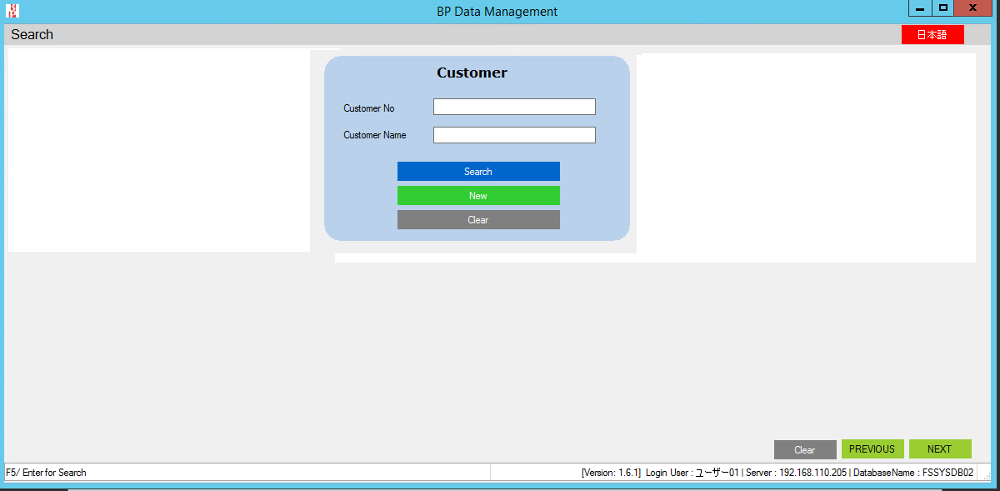Go back with the PREVIOUS button
Screen dimensions: 1000x491
[872, 449]
